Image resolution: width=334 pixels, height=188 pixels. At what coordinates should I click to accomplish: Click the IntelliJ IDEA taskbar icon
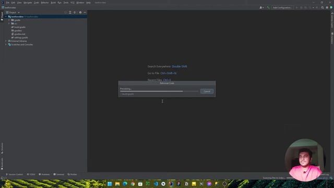pos(171,184)
